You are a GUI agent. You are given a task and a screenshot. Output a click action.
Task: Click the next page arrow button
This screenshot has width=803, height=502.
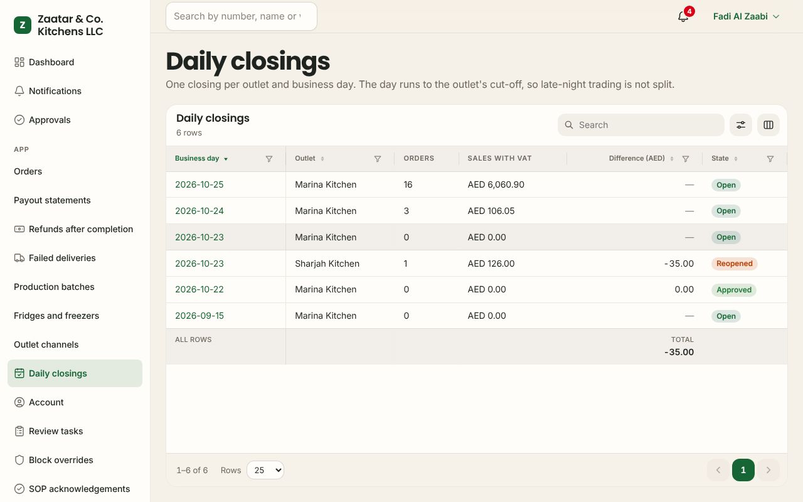coord(768,470)
